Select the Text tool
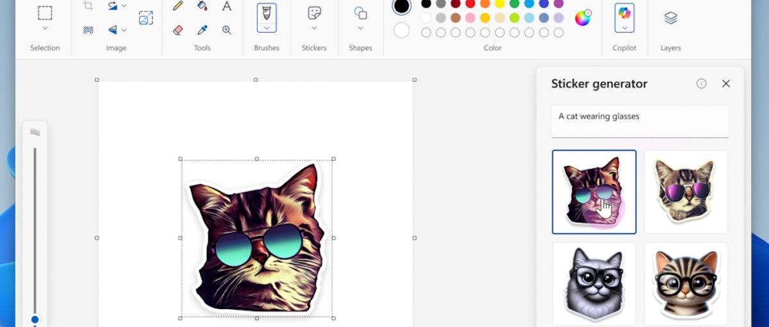 point(227,6)
